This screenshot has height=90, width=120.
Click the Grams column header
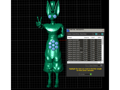coord(87,37)
